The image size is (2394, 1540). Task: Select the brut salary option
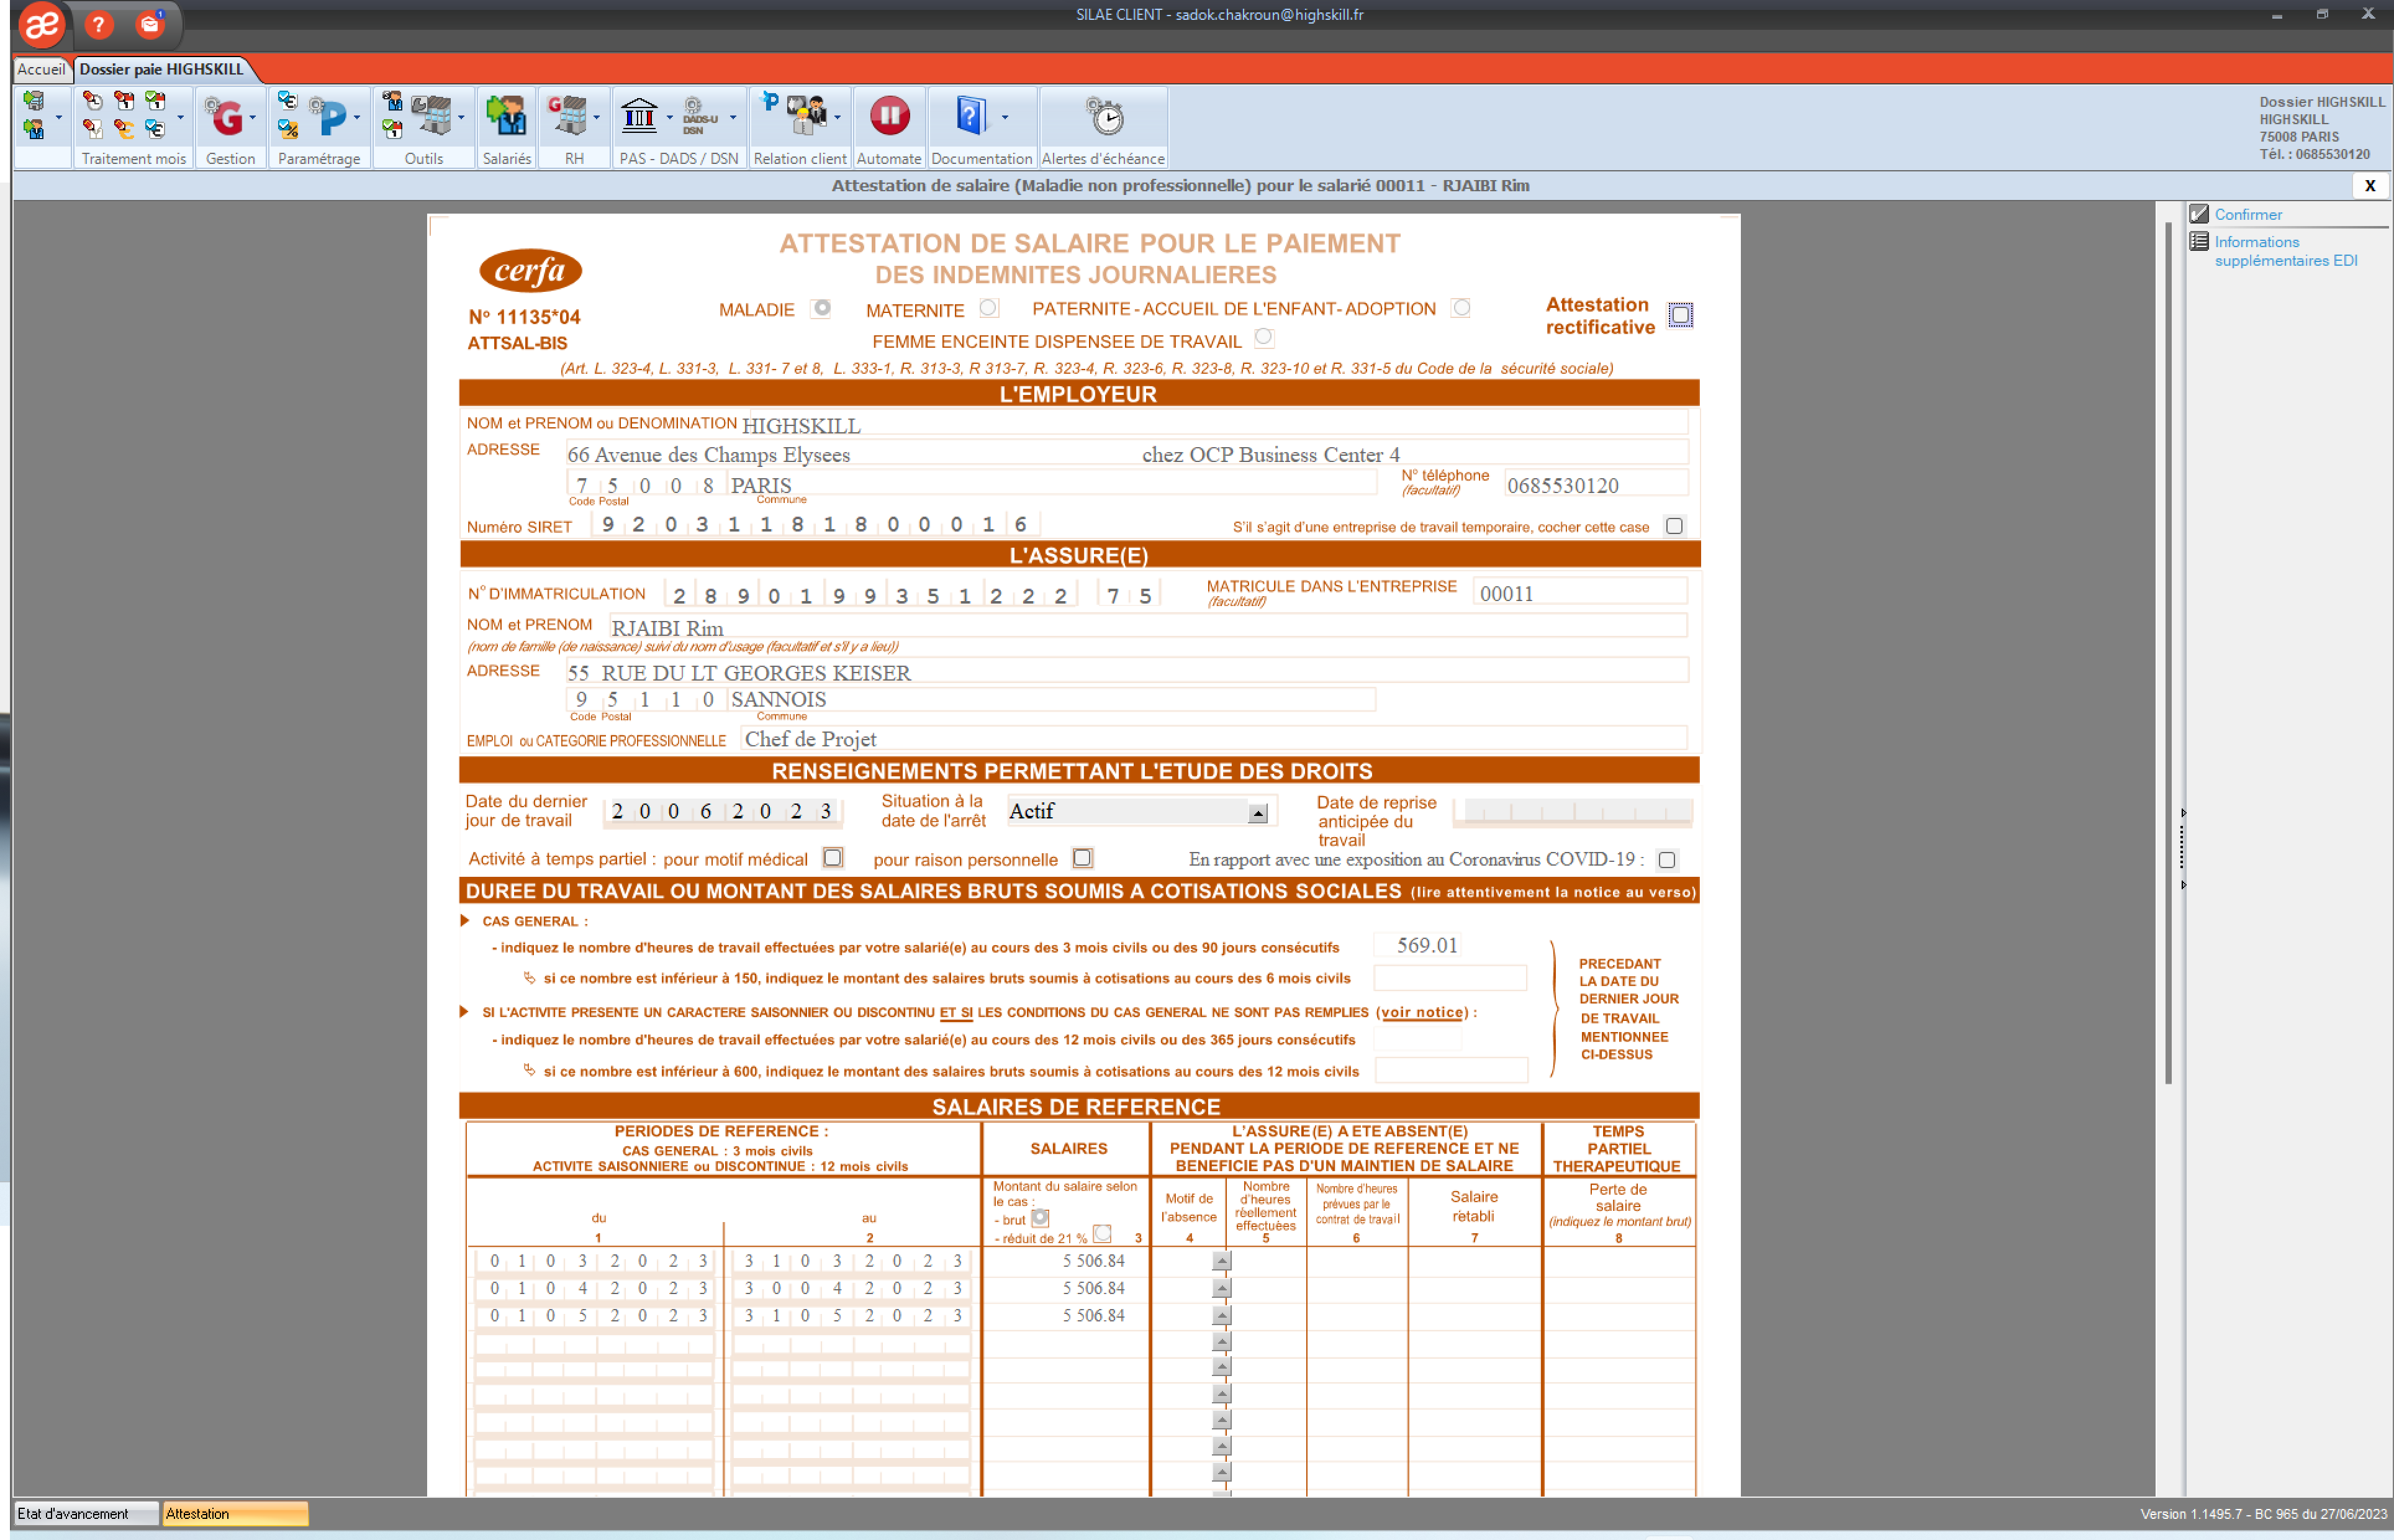(1039, 1218)
